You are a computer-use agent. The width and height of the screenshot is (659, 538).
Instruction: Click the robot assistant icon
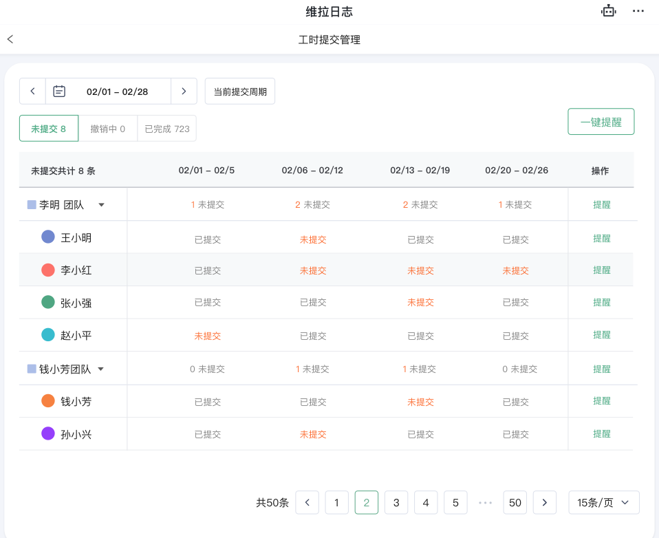coord(608,11)
